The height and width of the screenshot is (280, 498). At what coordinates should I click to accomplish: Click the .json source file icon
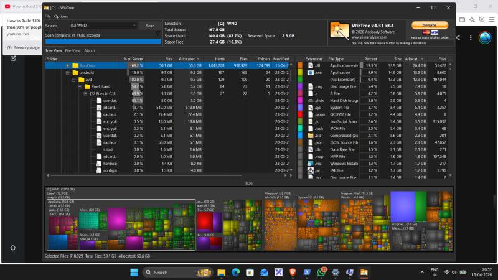coord(310,142)
